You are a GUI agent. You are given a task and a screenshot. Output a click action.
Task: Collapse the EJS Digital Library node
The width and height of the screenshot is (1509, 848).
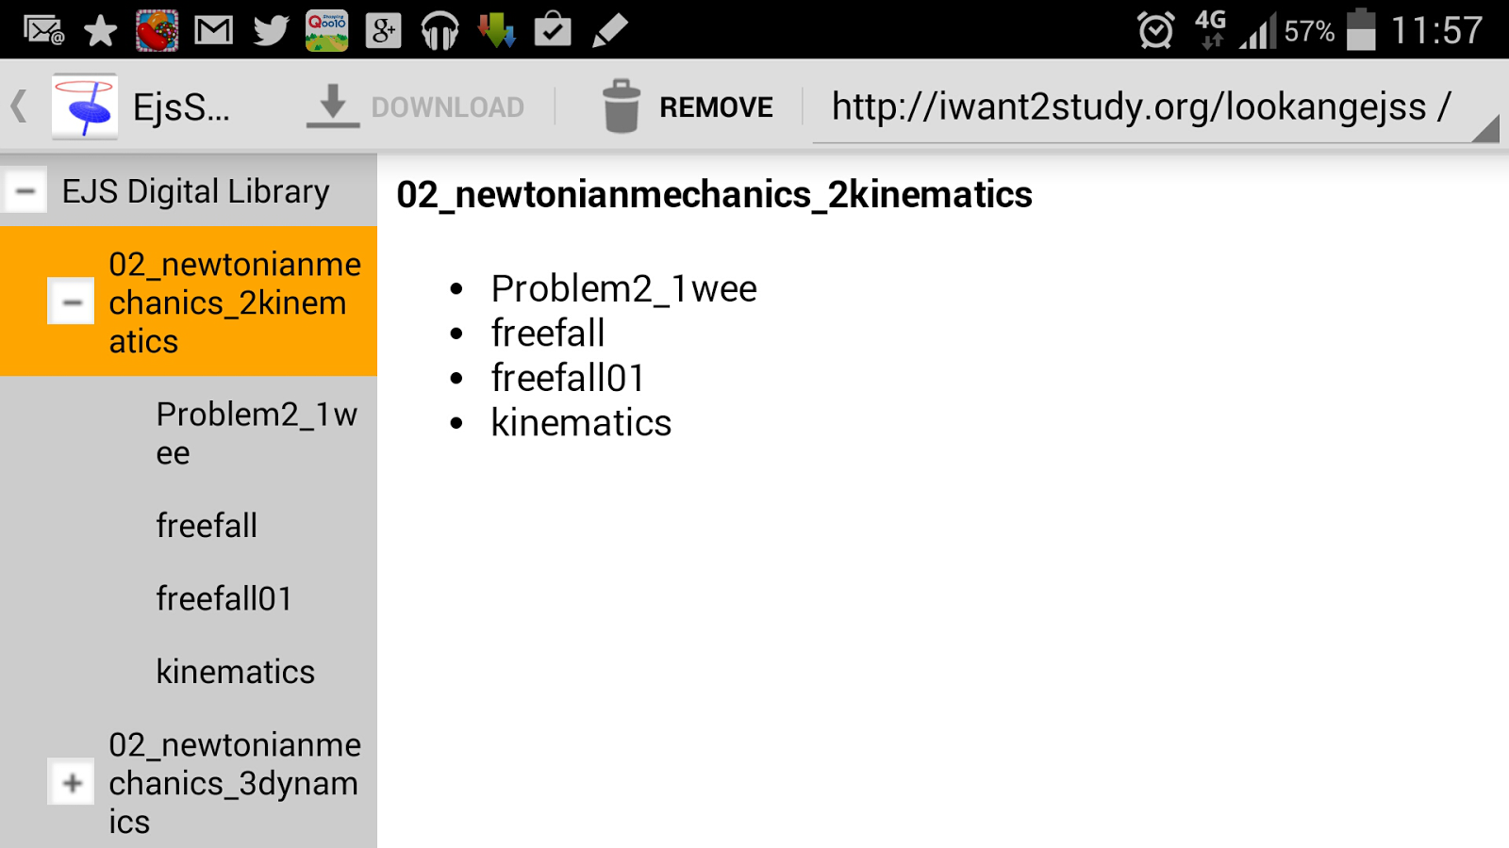click(x=25, y=189)
